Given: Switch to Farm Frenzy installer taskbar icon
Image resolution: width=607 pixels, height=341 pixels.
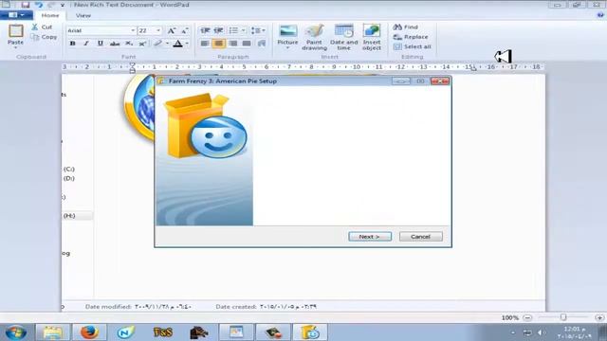Looking at the screenshot, I should coord(310,332).
